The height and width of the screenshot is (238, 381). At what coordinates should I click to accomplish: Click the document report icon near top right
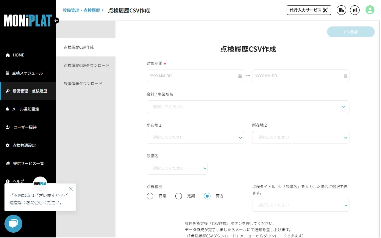pos(341,10)
